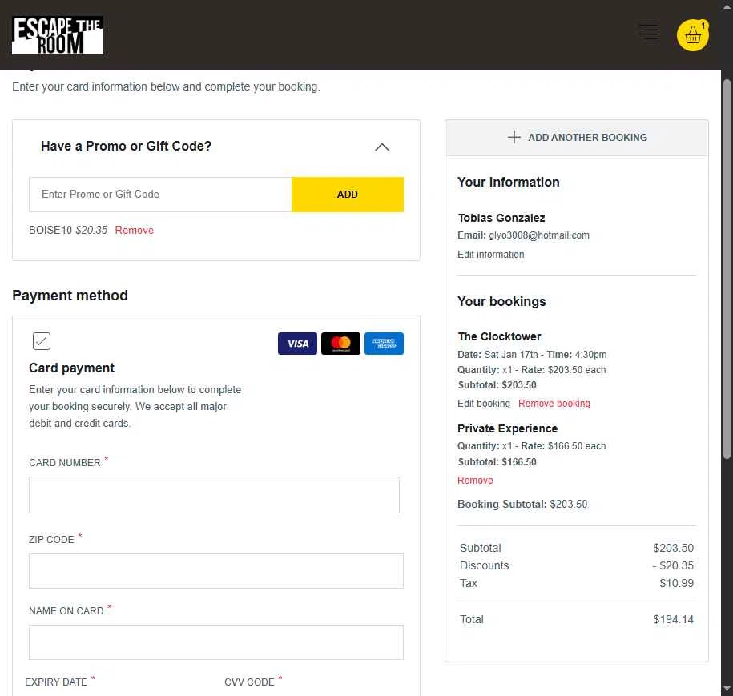Toggle the Card payment checkbox

click(42, 341)
